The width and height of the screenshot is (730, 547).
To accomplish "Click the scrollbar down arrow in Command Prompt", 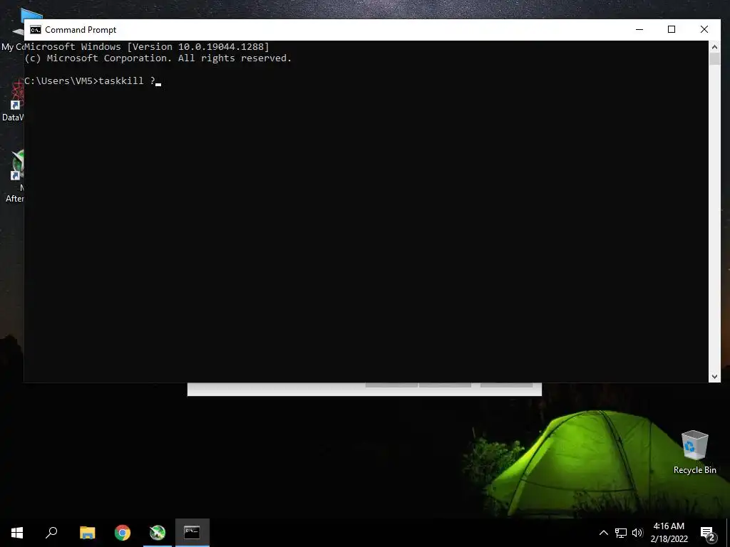I will tap(714, 376).
